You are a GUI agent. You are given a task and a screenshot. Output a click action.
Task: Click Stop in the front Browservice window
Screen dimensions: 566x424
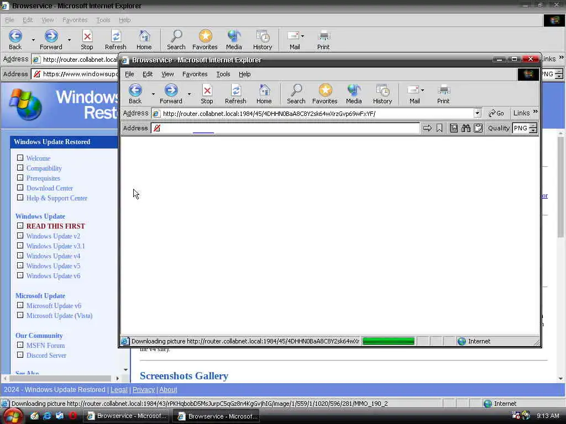tap(207, 94)
